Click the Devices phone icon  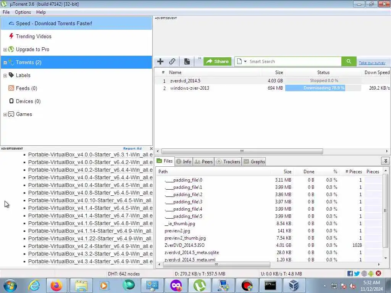[11, 101]
